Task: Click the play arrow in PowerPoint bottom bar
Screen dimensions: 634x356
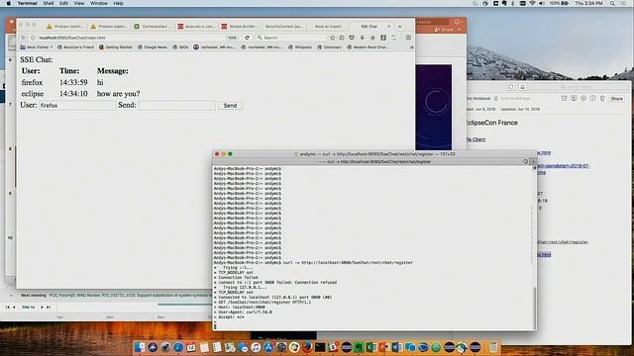Action: pyautogui.click(x=42, y=308)
